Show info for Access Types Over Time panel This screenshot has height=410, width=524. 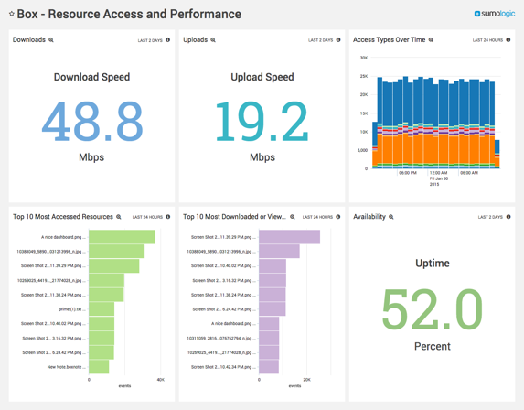[x=508, y=39]
